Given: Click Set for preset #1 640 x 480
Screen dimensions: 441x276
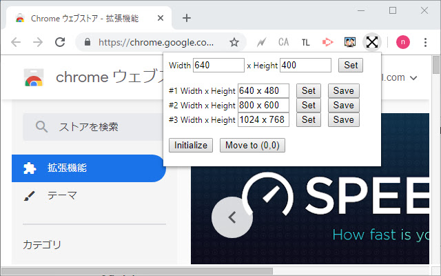Looking at the screenshot, I should [x=309, y=90].
